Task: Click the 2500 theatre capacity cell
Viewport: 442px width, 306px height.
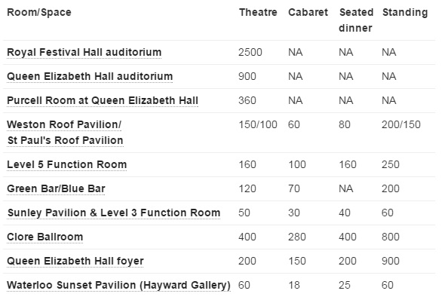Action: click(x=250, y=53)
